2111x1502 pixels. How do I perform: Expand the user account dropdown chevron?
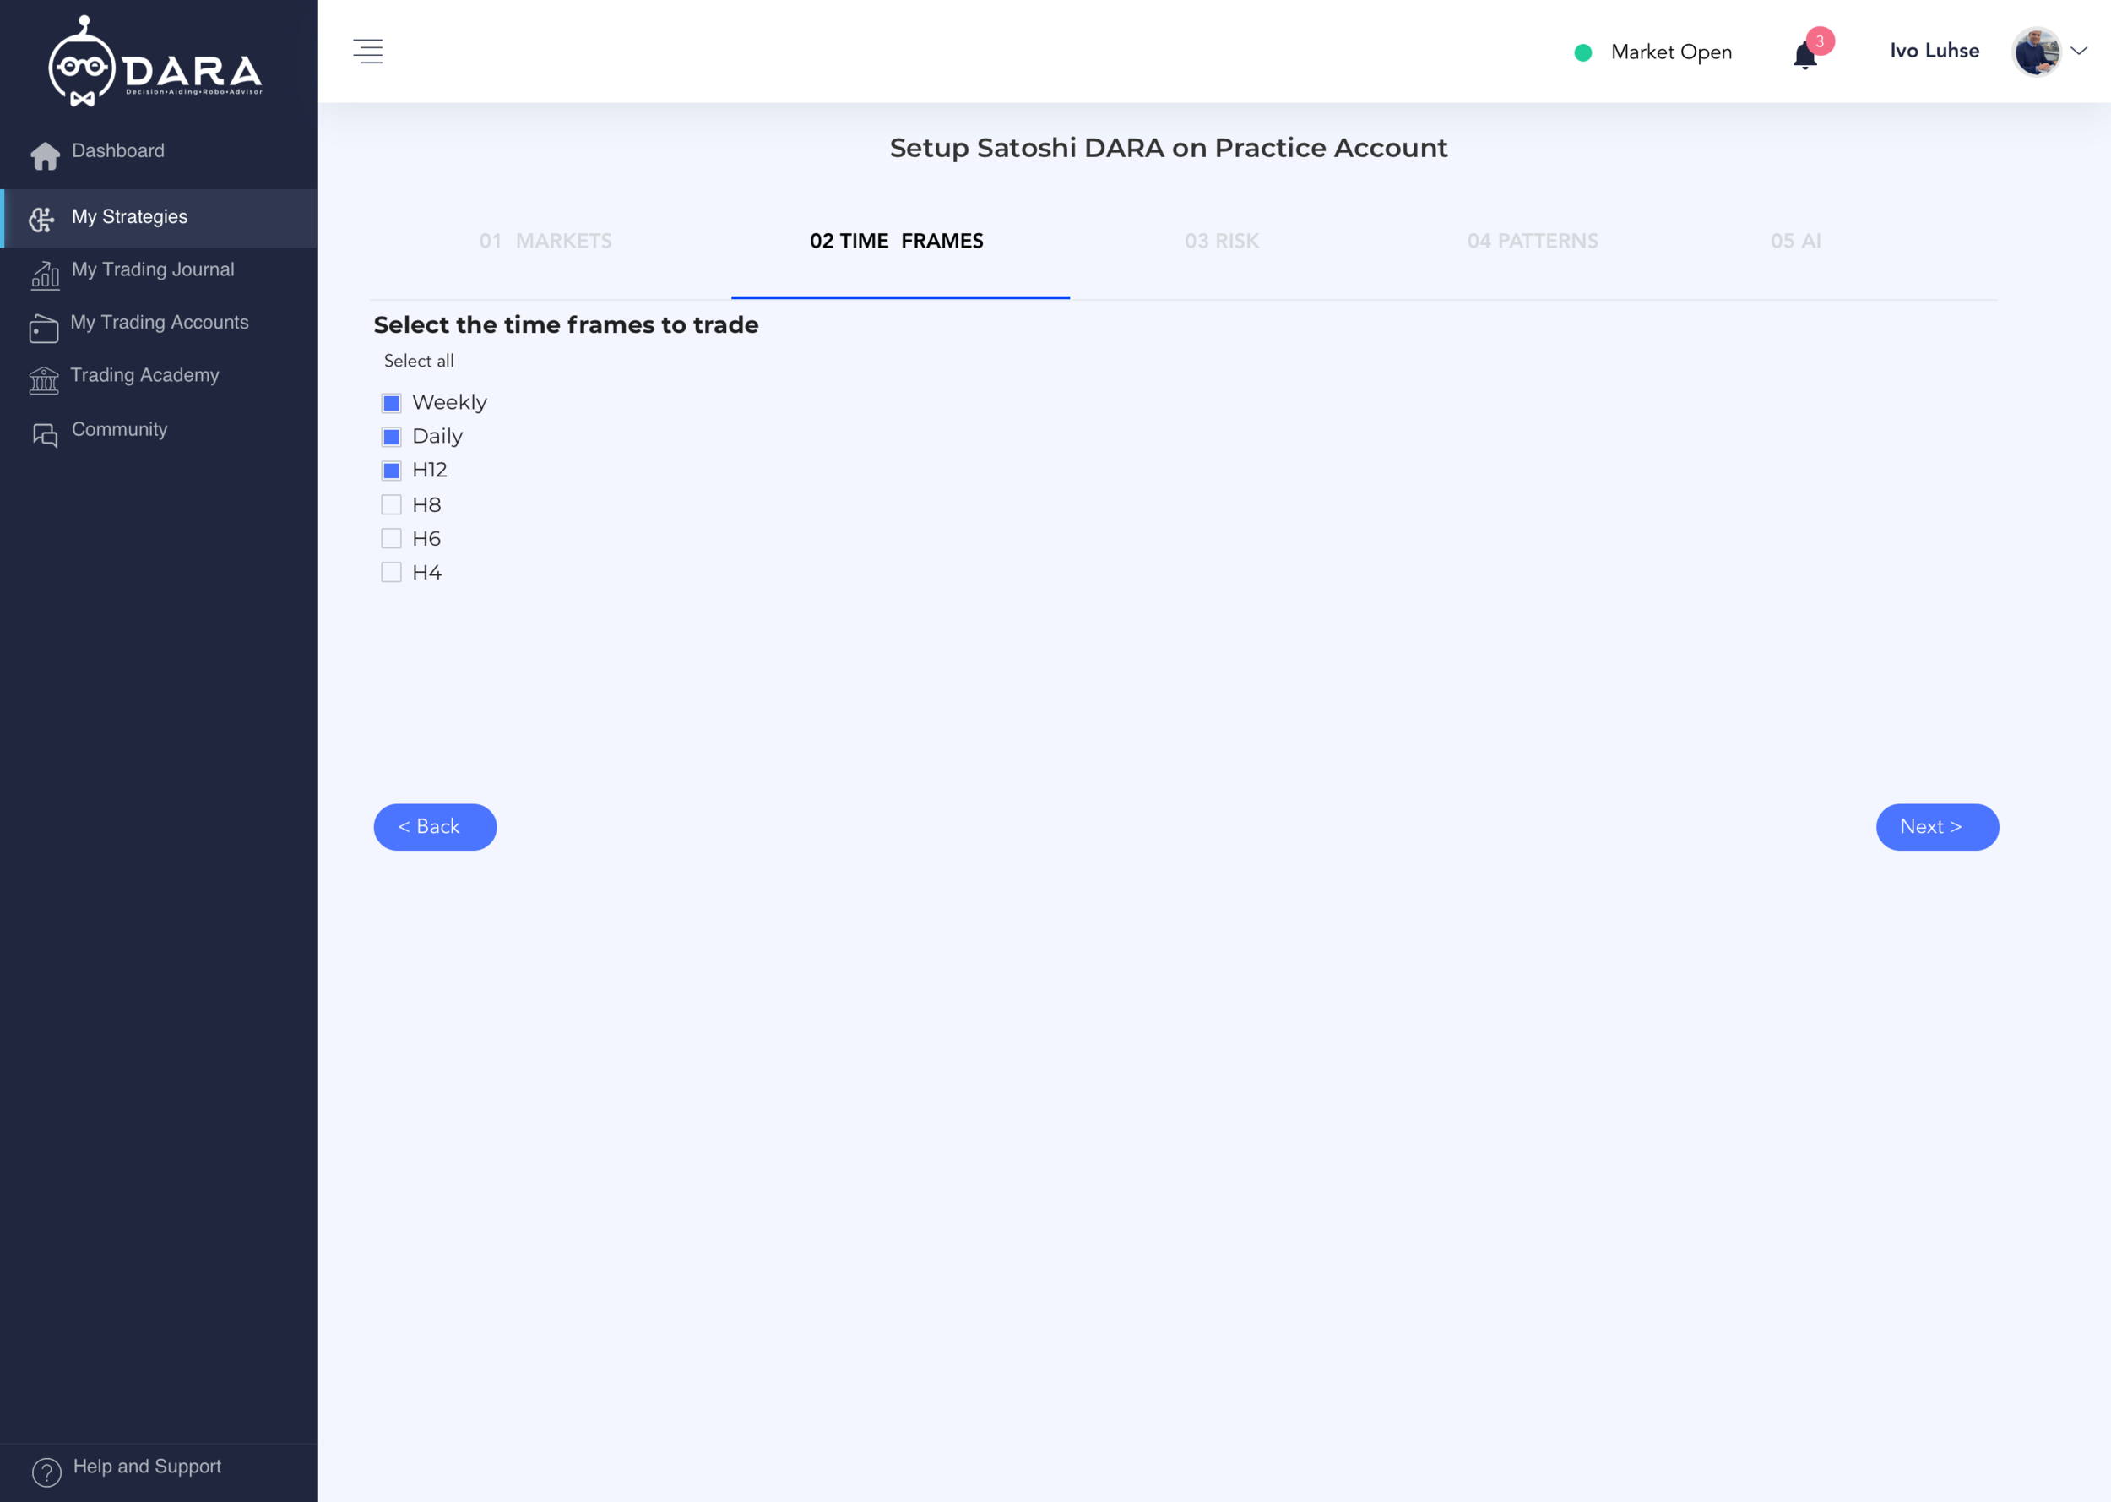point(2080,51)
